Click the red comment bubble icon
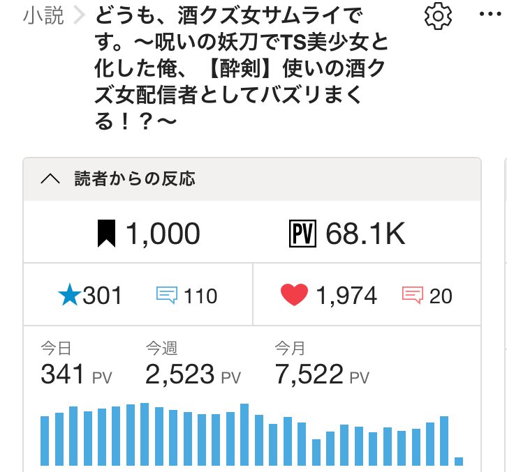Viewport: 507px width, 472px height. tap(413, 296)
